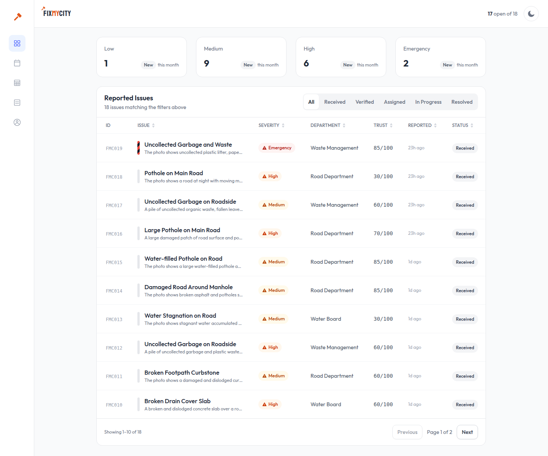Go to Next page of issues
548x456 pixels.
click(x=467, y=432)
